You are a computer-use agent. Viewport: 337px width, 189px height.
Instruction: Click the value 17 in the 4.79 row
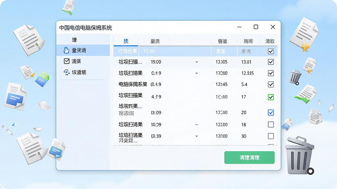(244, 97)
